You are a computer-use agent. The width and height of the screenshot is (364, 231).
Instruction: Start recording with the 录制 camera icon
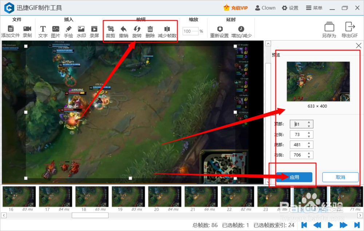pyautogui.click(x=27, y=29)
